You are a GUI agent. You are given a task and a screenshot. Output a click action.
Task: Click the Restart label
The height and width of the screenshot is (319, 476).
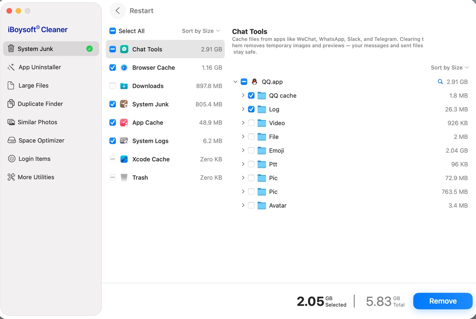[142, 11]
